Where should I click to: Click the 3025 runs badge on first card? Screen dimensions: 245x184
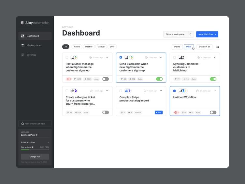[x=88, y=79]
